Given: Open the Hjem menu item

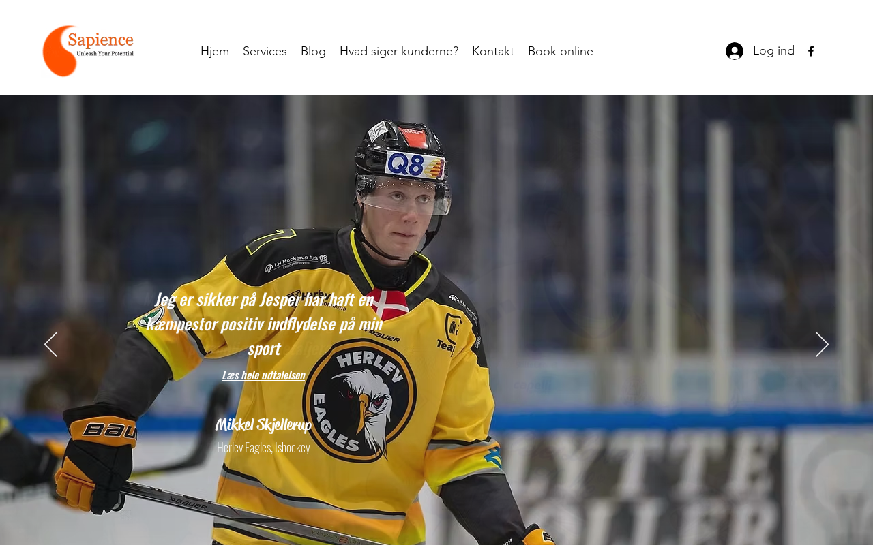Looking at the screenshot, I should (x=215, y=51).
